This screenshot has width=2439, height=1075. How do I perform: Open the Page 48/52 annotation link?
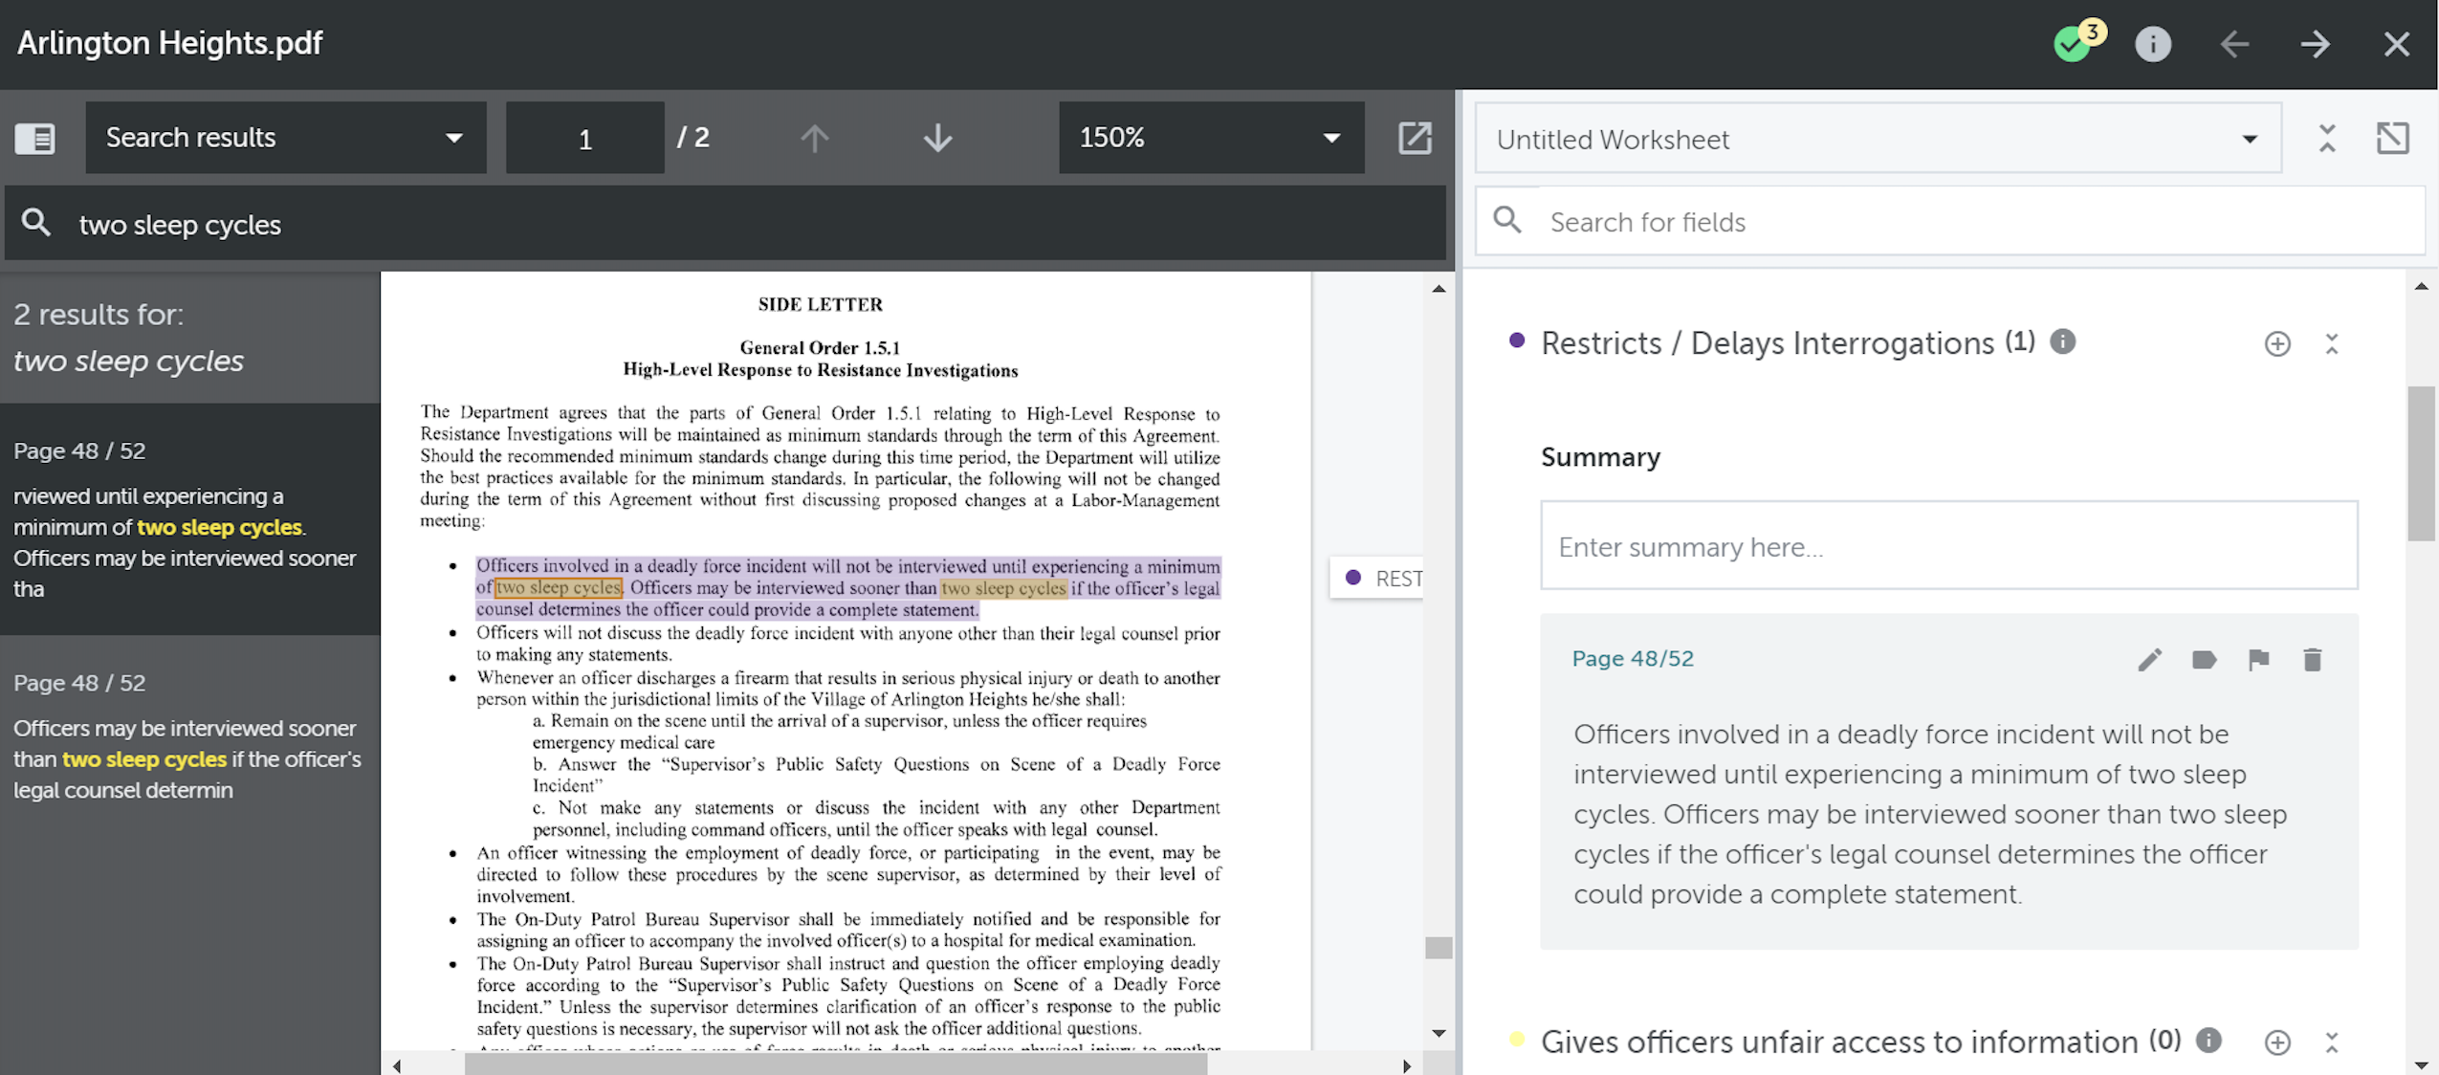(1632, 659)
